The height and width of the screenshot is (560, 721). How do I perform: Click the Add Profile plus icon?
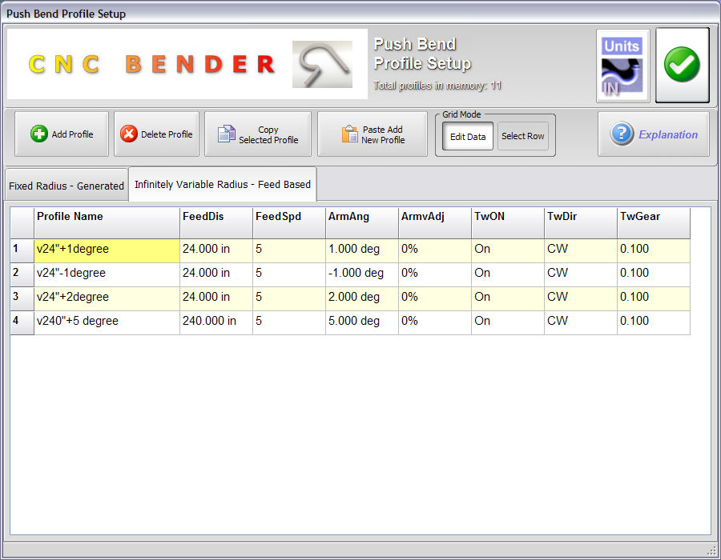[39, 134]
